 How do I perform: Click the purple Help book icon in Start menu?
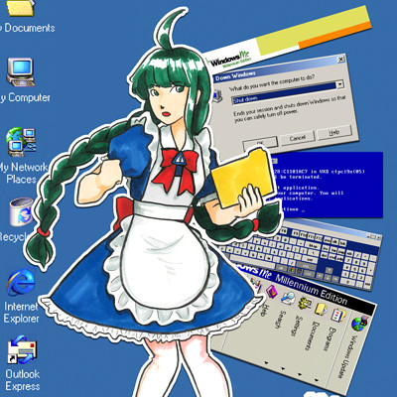pyautogui.click(x=272, y=291)
